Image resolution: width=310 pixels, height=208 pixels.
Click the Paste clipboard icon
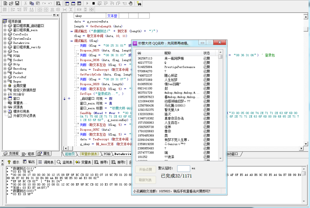38,3
